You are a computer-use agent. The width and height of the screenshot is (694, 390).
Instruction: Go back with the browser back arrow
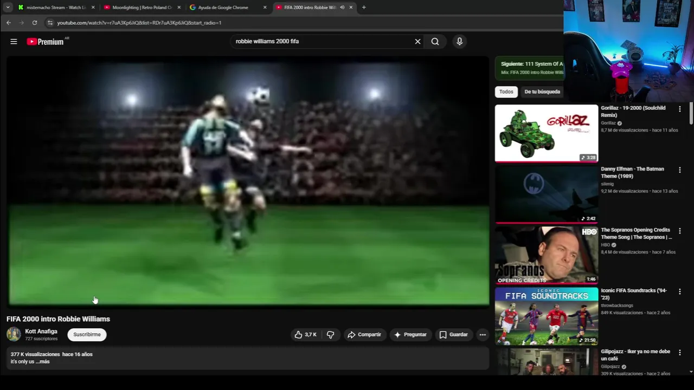(x=9, y=23)
